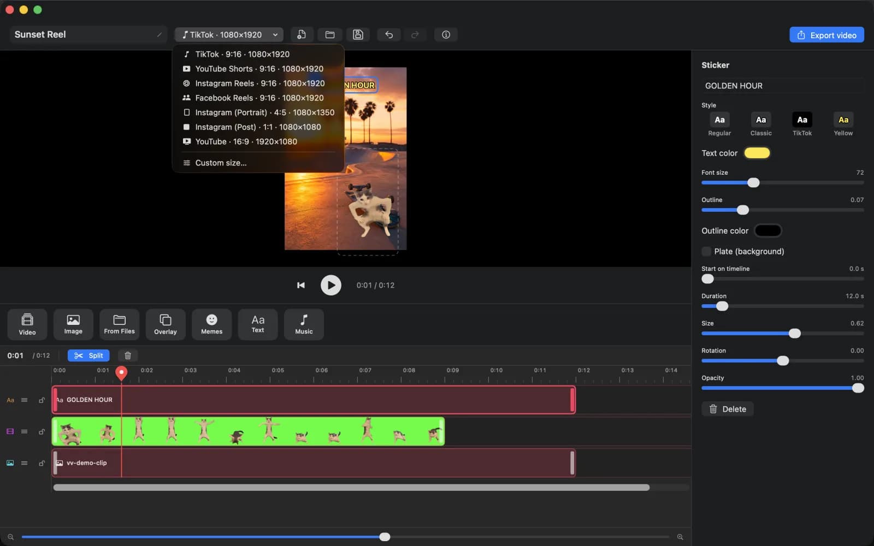Select the vv-demo-clip timeline clip
The width and height of the screenshot is (874, 546).
[x=314, y=463]
